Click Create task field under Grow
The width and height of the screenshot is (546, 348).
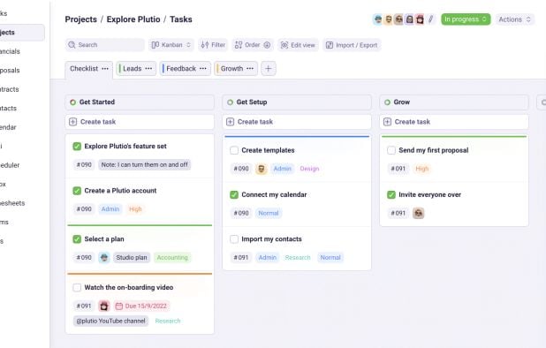[x=454, y=122]
